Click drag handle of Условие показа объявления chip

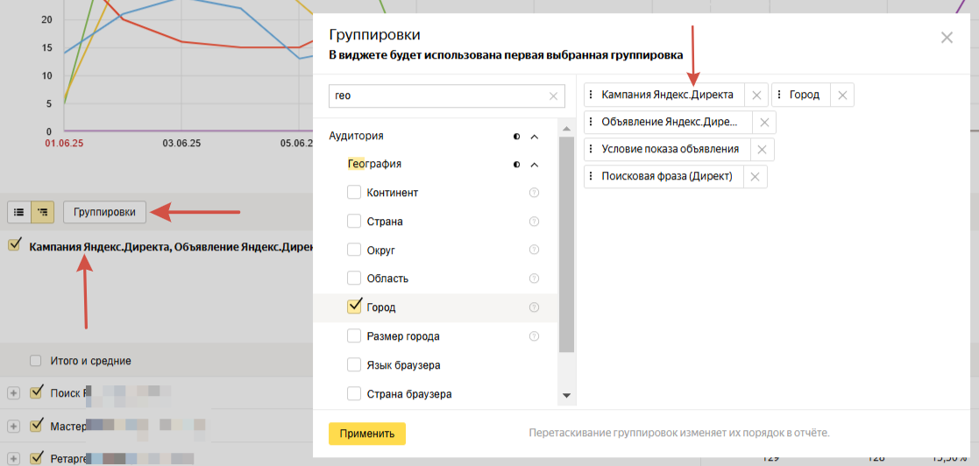click(591, 150)
